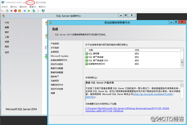Maximize the 添加故障转移群集节点 dialog
The image size is (187, 125).
tap(176, 22)
